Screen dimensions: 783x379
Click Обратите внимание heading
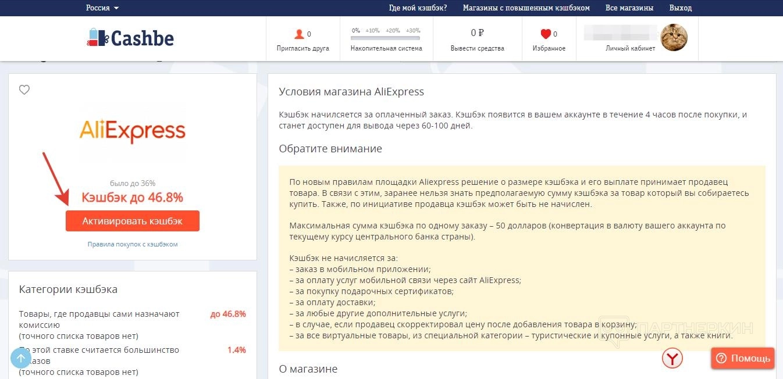[330, 148]
